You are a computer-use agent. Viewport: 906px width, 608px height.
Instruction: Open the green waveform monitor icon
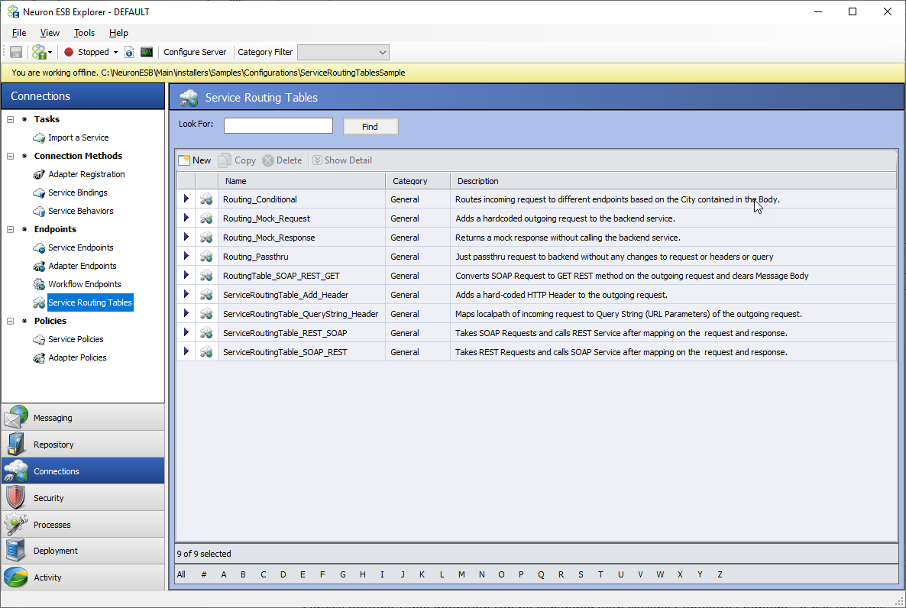147,52
